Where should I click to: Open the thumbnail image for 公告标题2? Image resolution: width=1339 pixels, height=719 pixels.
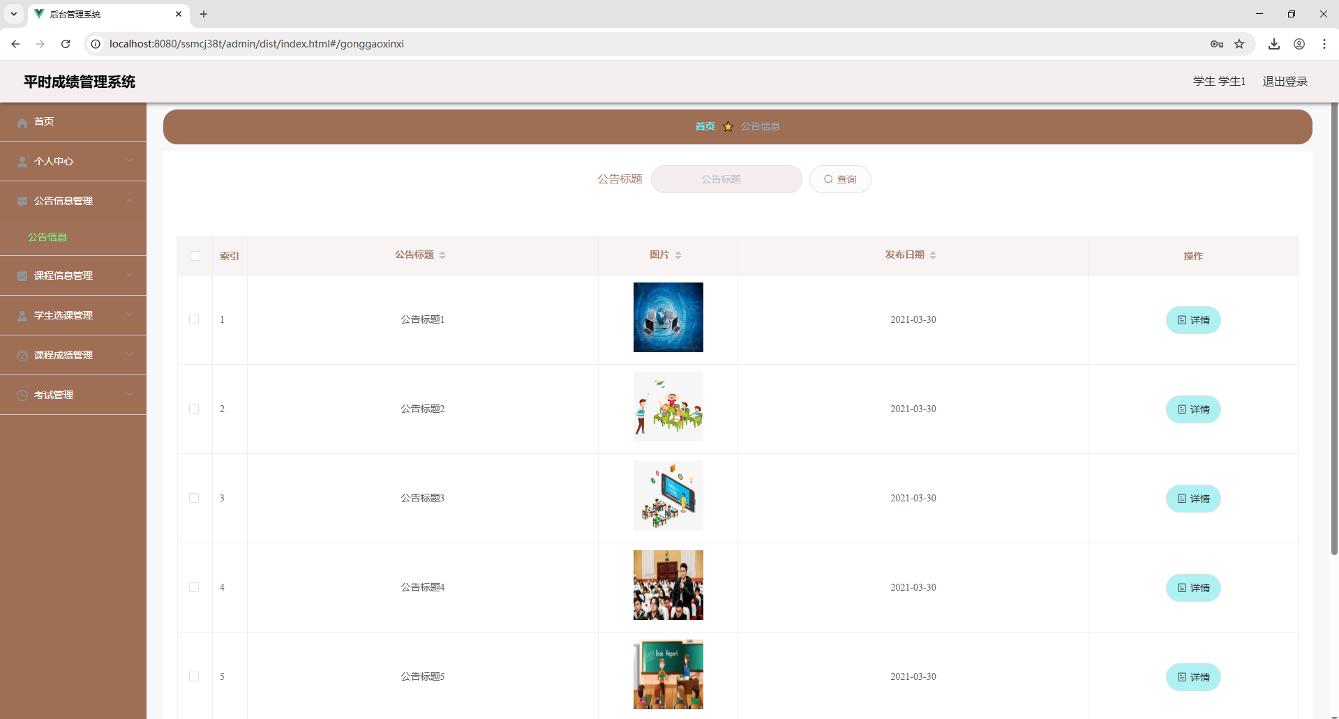668,407
